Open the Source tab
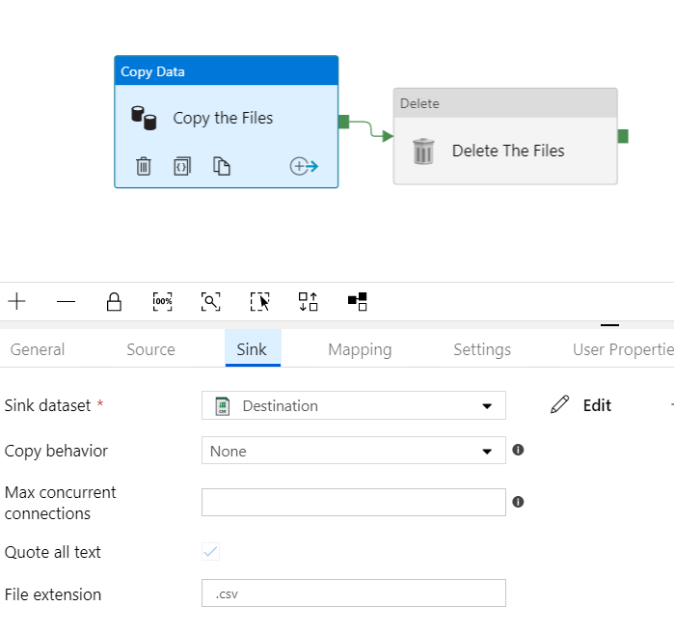This screenshot has width=674, height=634. tap(150, 349)
